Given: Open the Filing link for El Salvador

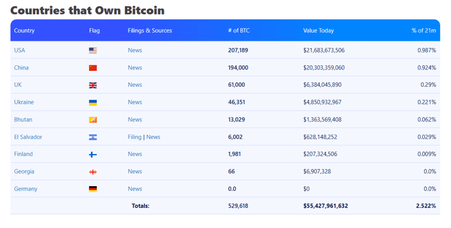Looking at the screenshot, I should pos(135,137).
